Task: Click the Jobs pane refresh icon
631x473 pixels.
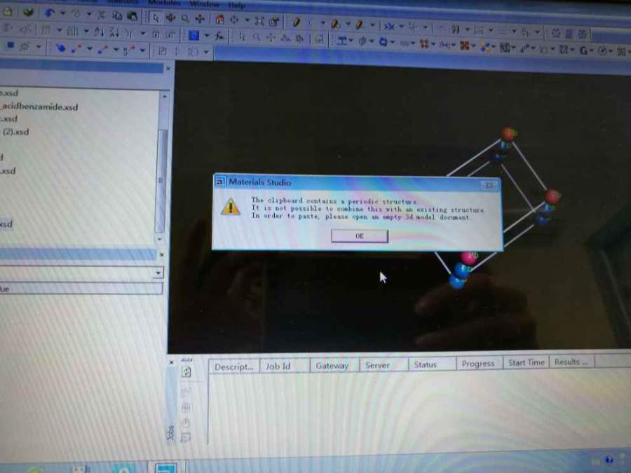Action: click(186, 372)
